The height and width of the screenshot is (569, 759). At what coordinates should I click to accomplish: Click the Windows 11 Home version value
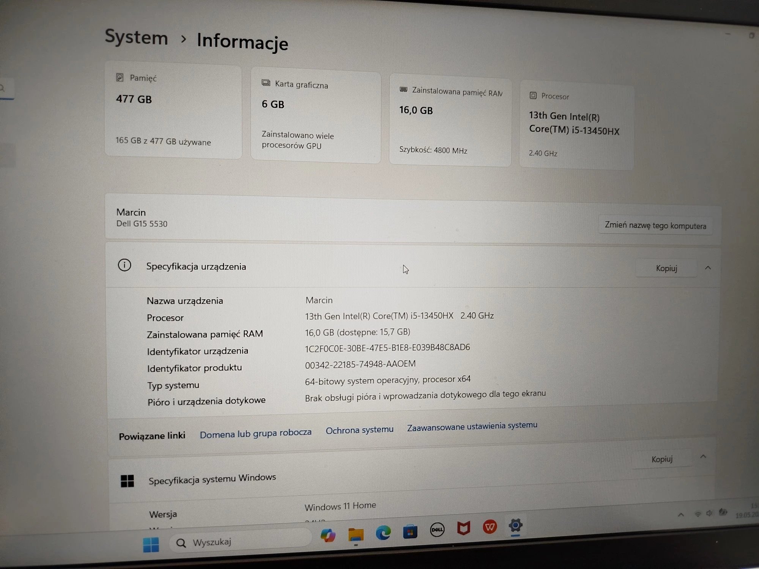click(340, 506)
